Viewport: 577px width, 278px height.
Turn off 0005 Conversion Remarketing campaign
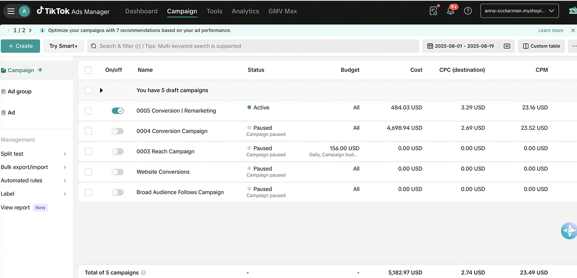coord(117,111)
